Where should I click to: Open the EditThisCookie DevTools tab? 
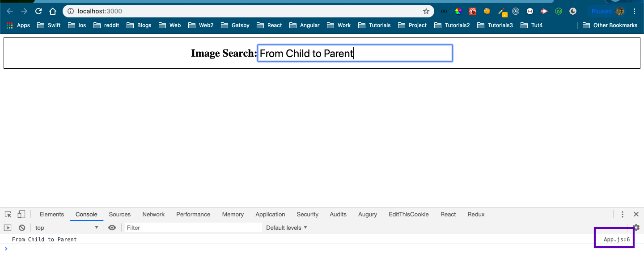tap(409, 215)
